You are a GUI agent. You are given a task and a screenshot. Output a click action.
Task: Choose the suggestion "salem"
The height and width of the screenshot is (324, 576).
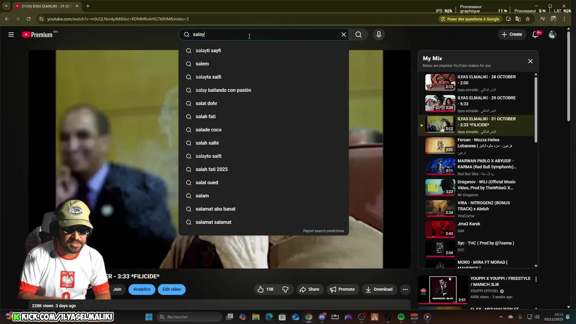pos(264,64)
